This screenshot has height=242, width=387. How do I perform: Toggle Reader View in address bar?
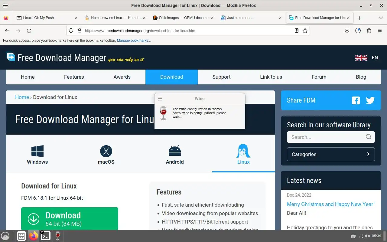[297, 31]
